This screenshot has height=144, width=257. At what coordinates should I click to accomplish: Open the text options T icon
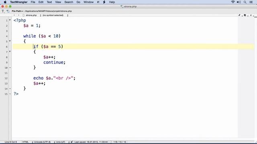click(3, 11)
